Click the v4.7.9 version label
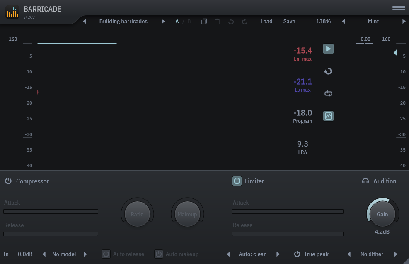Viewport: 409px width, 264px height. (x=29, y=17)
